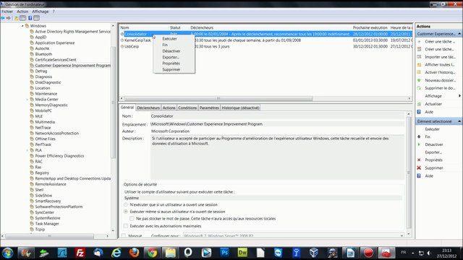Expand the Media Center tree node

(x=27, y=100)
